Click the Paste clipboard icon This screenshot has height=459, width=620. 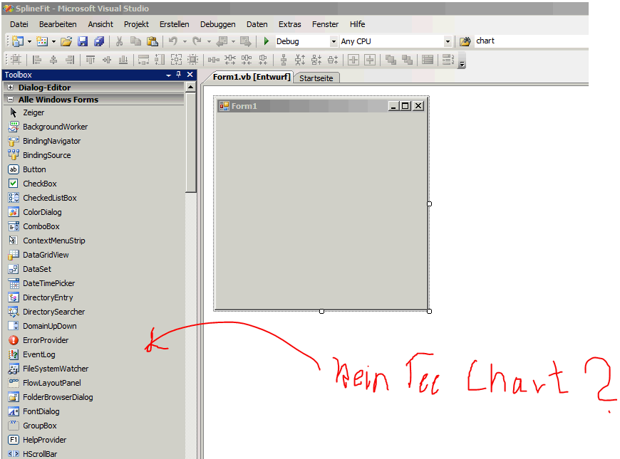tap(153, 41)
